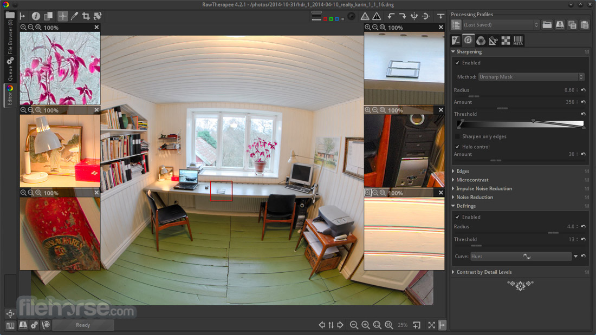Toggle before/after view icon
The height and width of the screenshot is (335, 596).
click(x=48, y=16)
